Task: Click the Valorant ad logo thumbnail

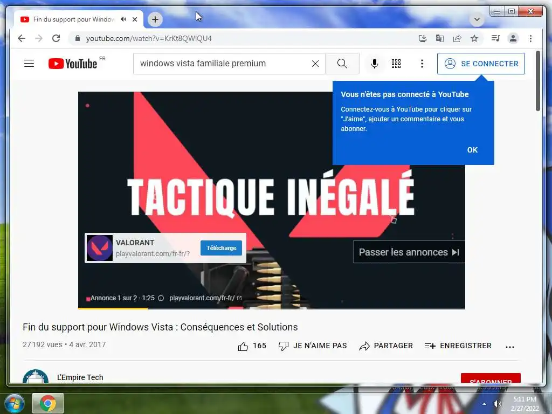Action: [x=100, y=248]
